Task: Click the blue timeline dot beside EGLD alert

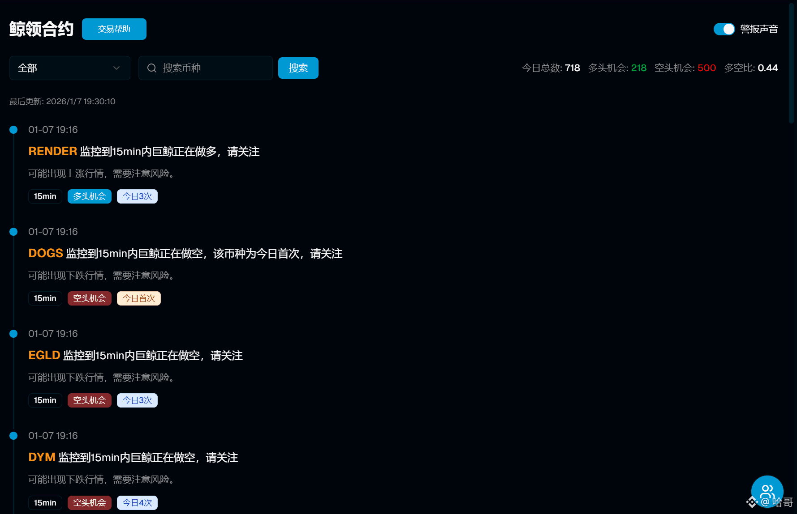Action: click(13, 333)
